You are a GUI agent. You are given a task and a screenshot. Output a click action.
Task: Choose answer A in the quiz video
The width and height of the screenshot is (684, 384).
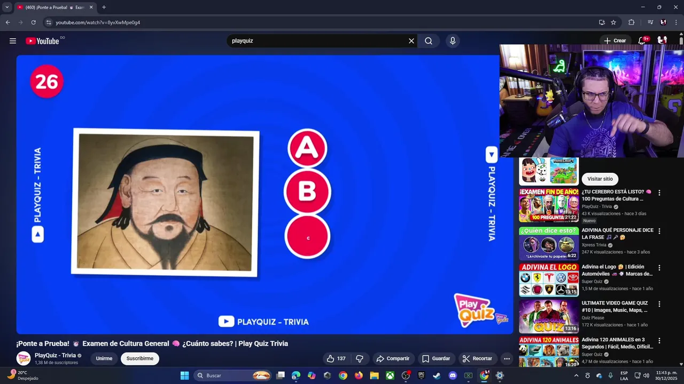point(307,148)
